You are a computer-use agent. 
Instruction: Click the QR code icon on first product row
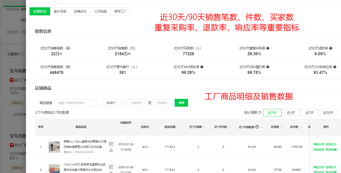point(111,144)
